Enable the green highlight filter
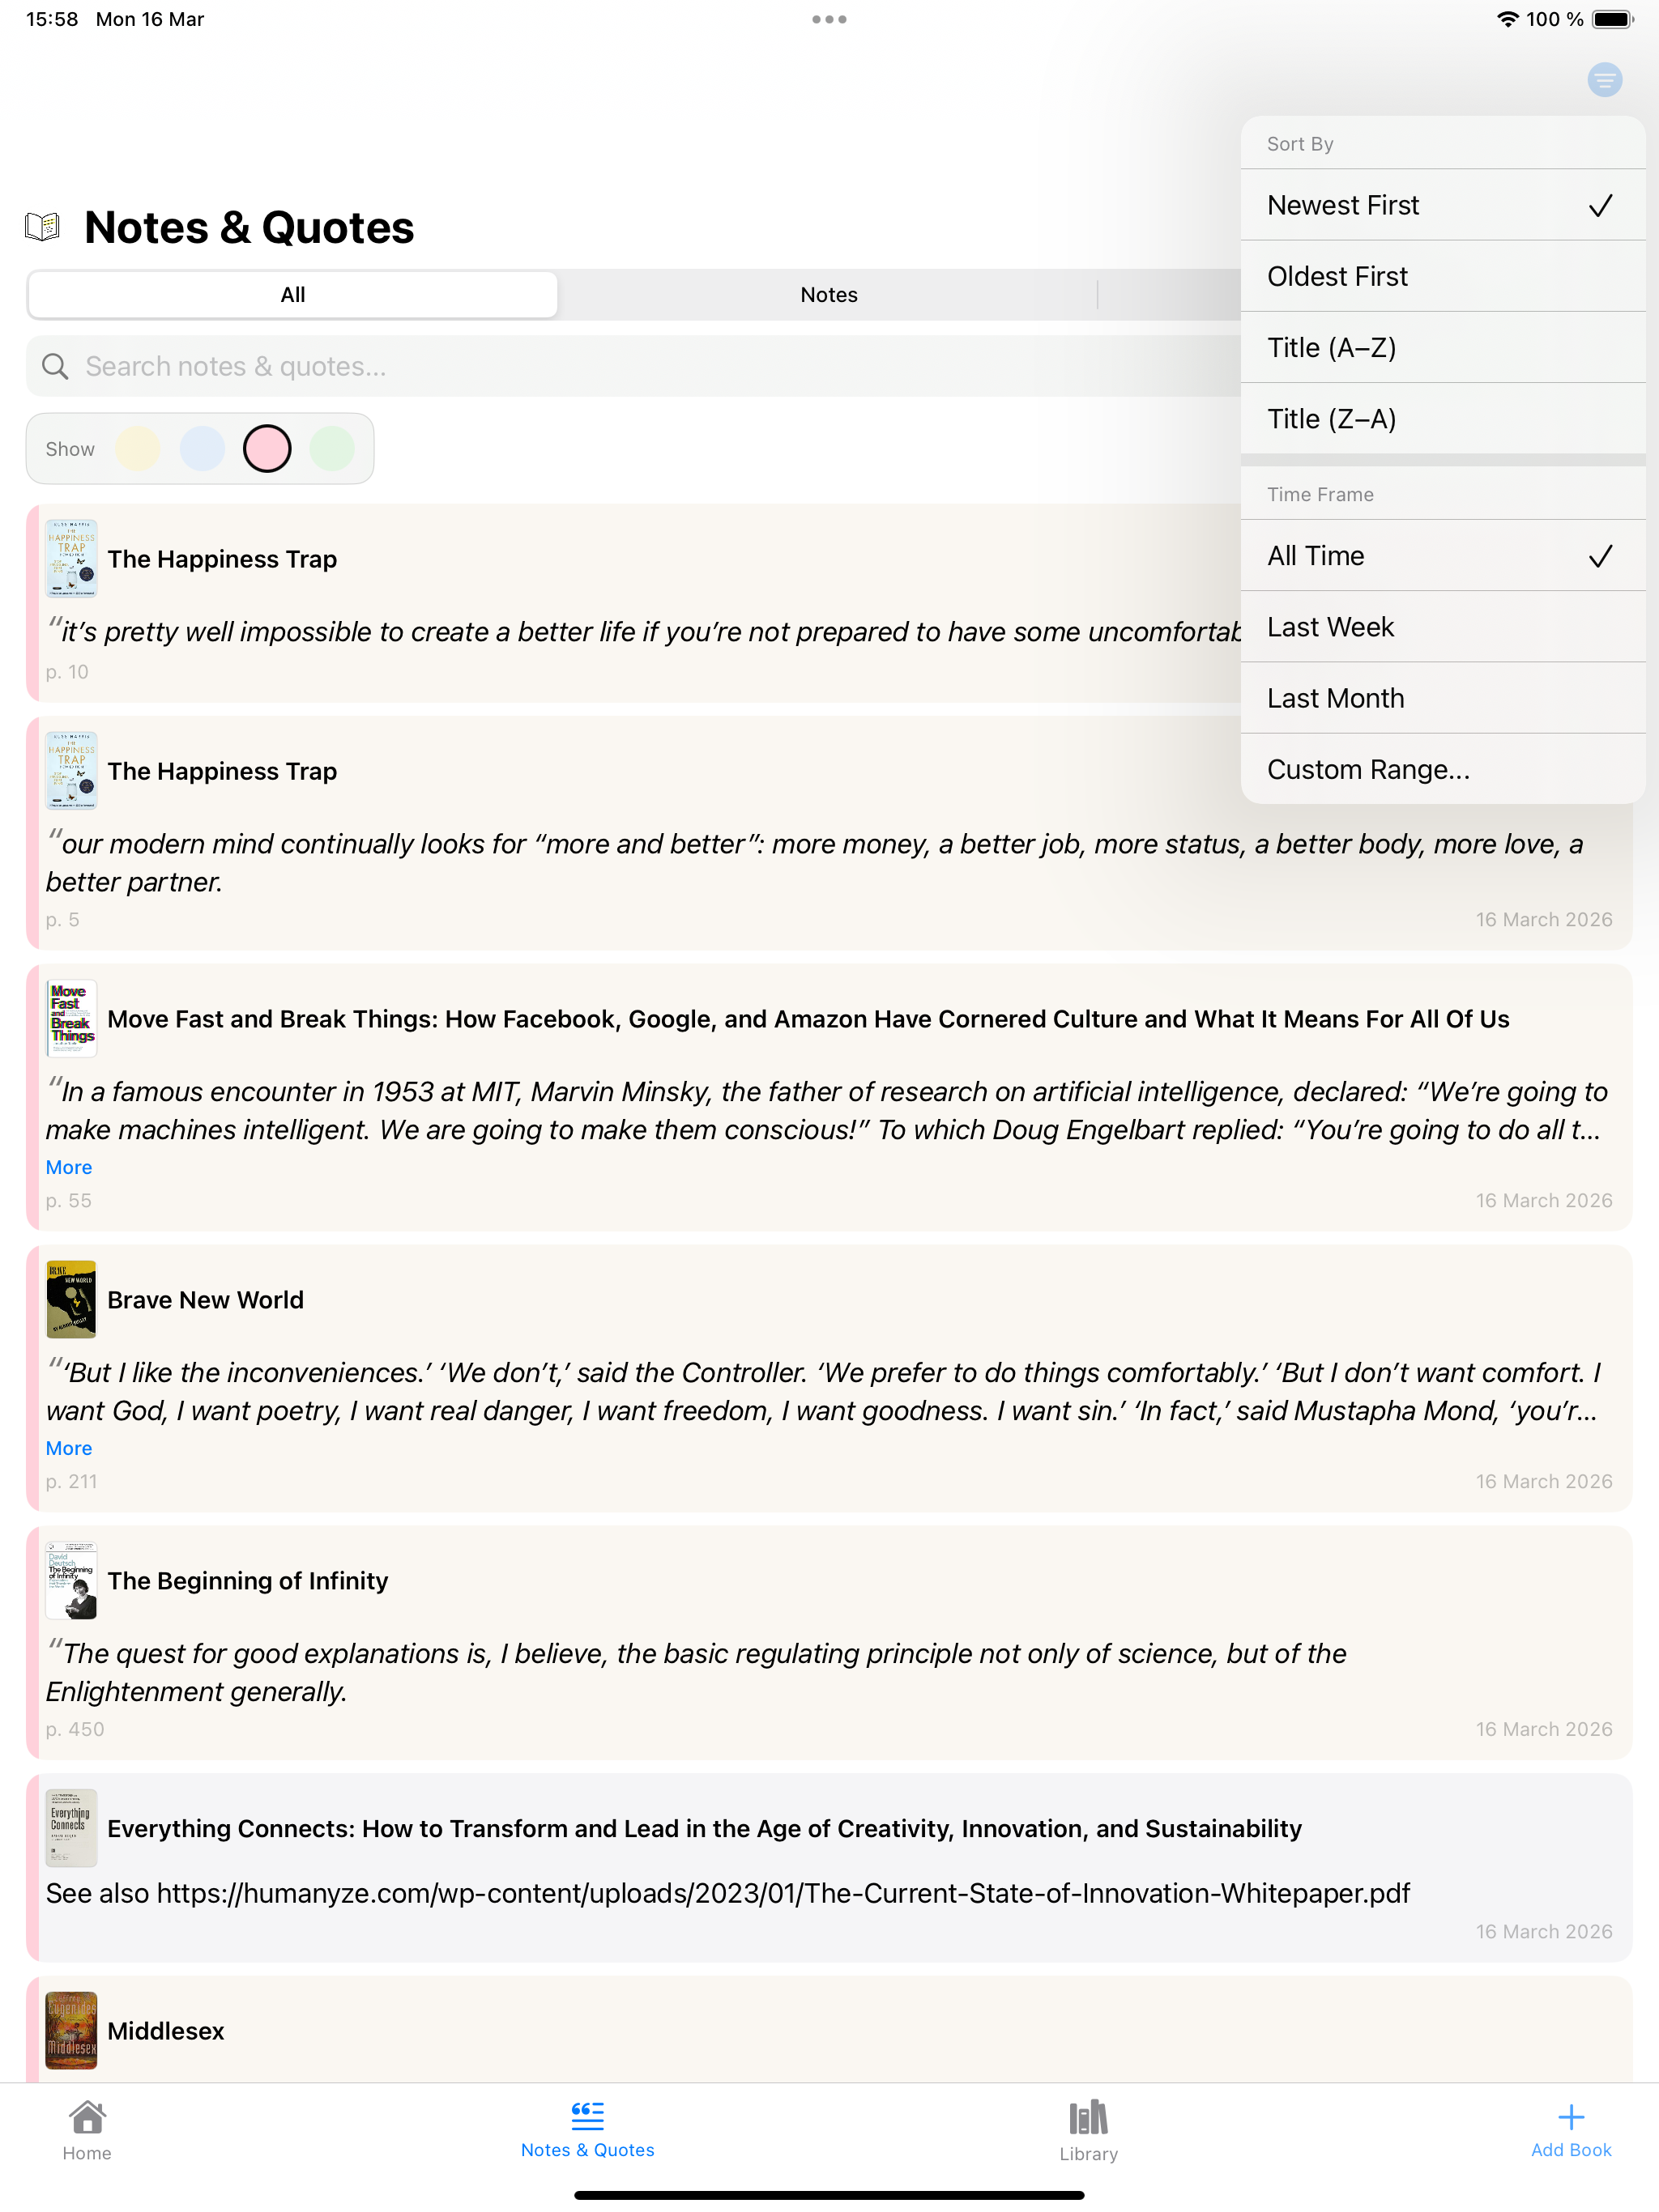1659x2212 pixels. click(332, 448)
